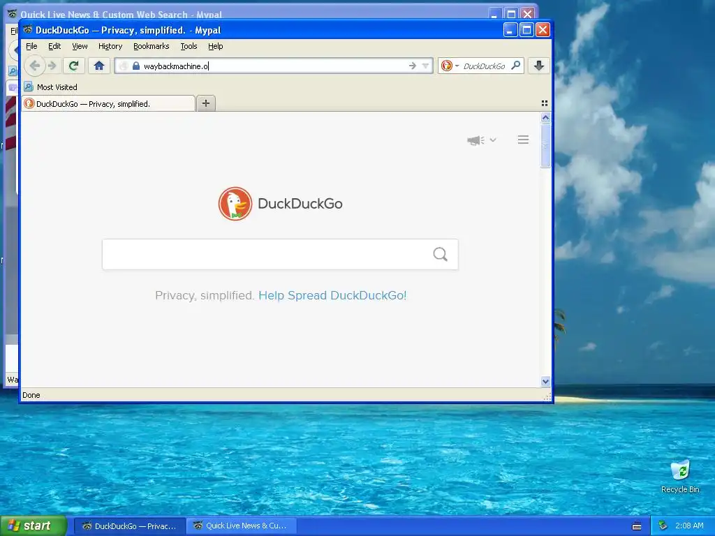The image size is (715, 536).
Task: Click the megaphone icon on DuckDuckGo page
Action: (475, 140)
